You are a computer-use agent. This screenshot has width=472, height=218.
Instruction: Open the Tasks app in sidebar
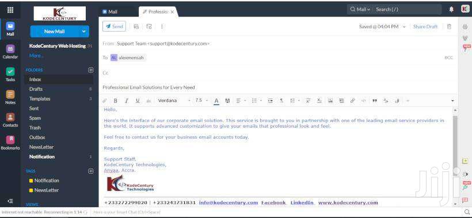pos(10,75)
